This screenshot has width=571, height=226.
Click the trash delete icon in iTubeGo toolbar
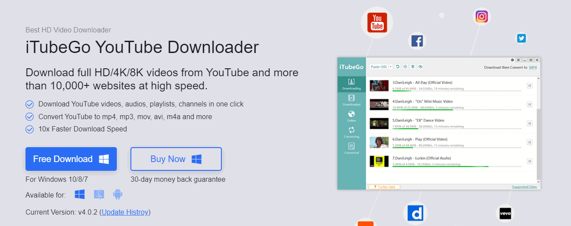pyautogui.click(x=413, y=67)
